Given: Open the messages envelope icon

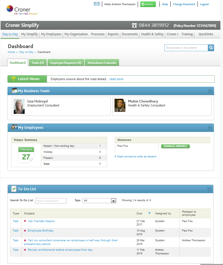Looking at the screenshot, I should click(x=97, y=4).
